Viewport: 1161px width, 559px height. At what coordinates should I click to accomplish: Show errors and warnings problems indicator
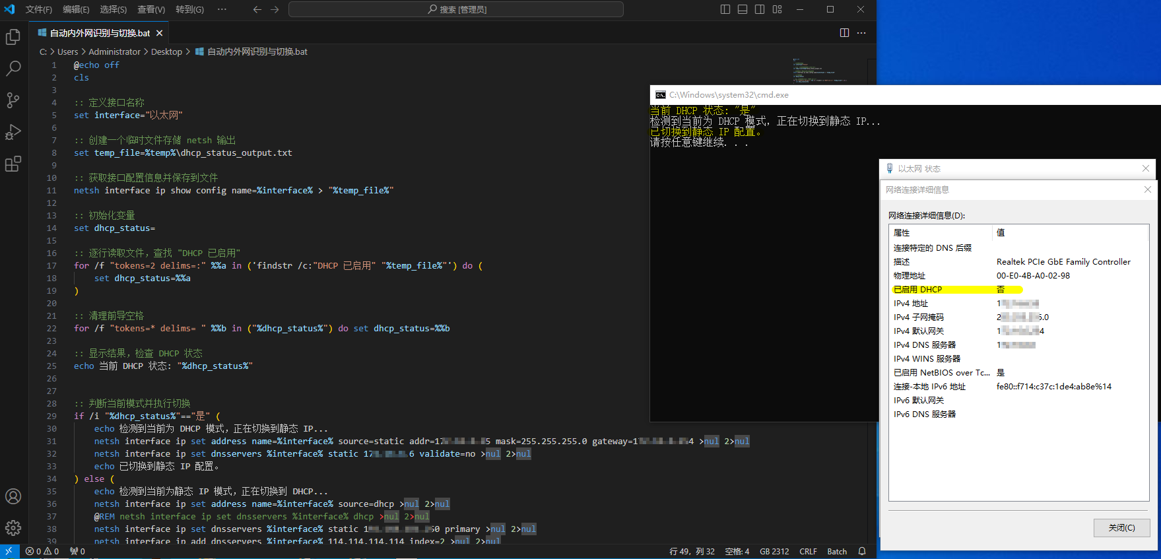point(42,551)
